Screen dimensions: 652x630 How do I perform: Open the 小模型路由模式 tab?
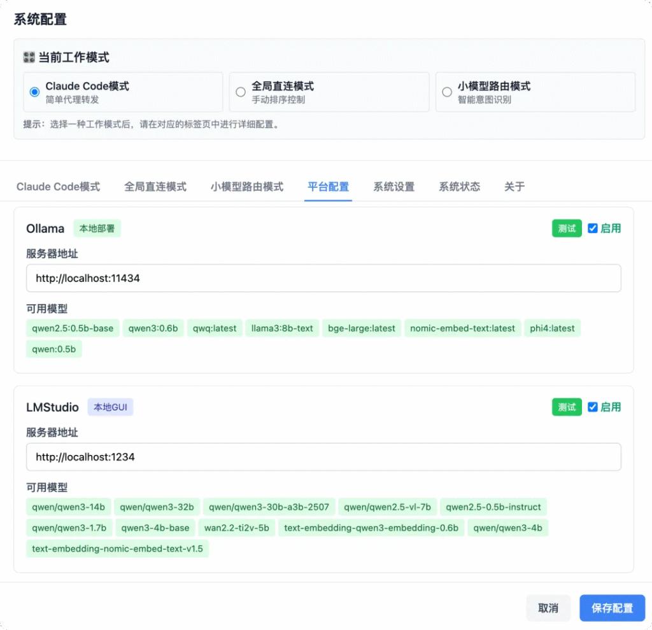(x=246, y=186)
